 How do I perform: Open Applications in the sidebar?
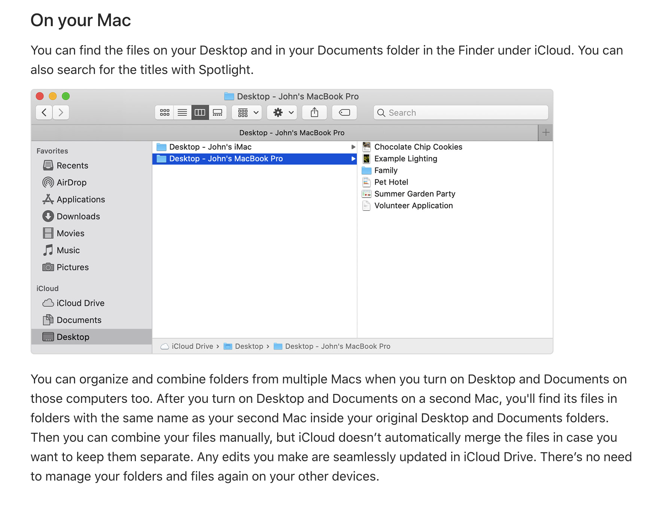pyautogui.click(x=74, y=200)
